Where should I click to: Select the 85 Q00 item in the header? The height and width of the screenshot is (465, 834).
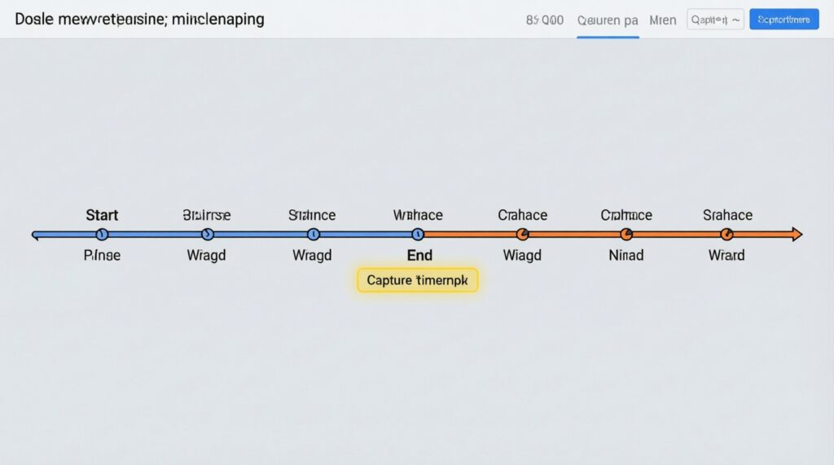[545, 20]
